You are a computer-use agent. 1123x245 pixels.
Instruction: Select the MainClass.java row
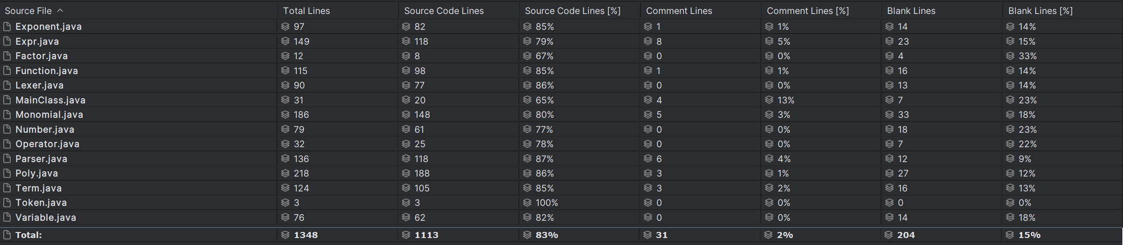(561, 100)
